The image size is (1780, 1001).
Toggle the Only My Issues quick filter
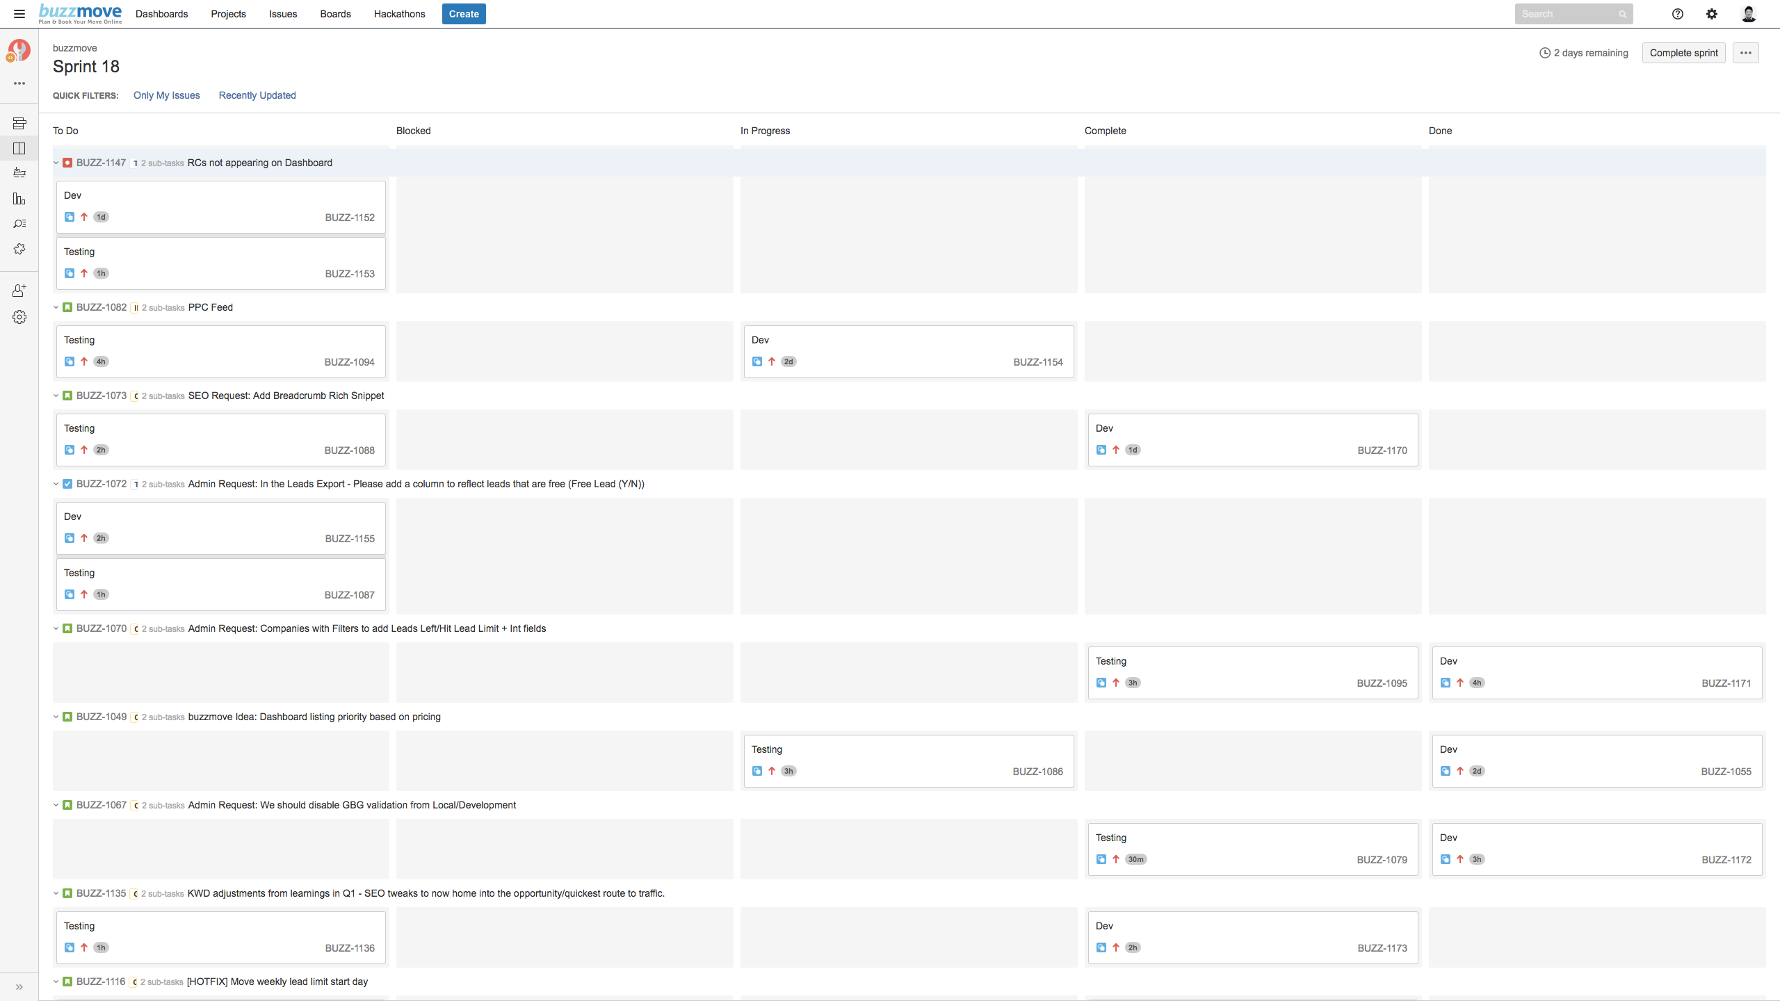[x=167, y=95]
